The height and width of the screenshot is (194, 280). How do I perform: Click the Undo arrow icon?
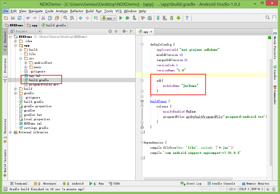coord(28,18)
